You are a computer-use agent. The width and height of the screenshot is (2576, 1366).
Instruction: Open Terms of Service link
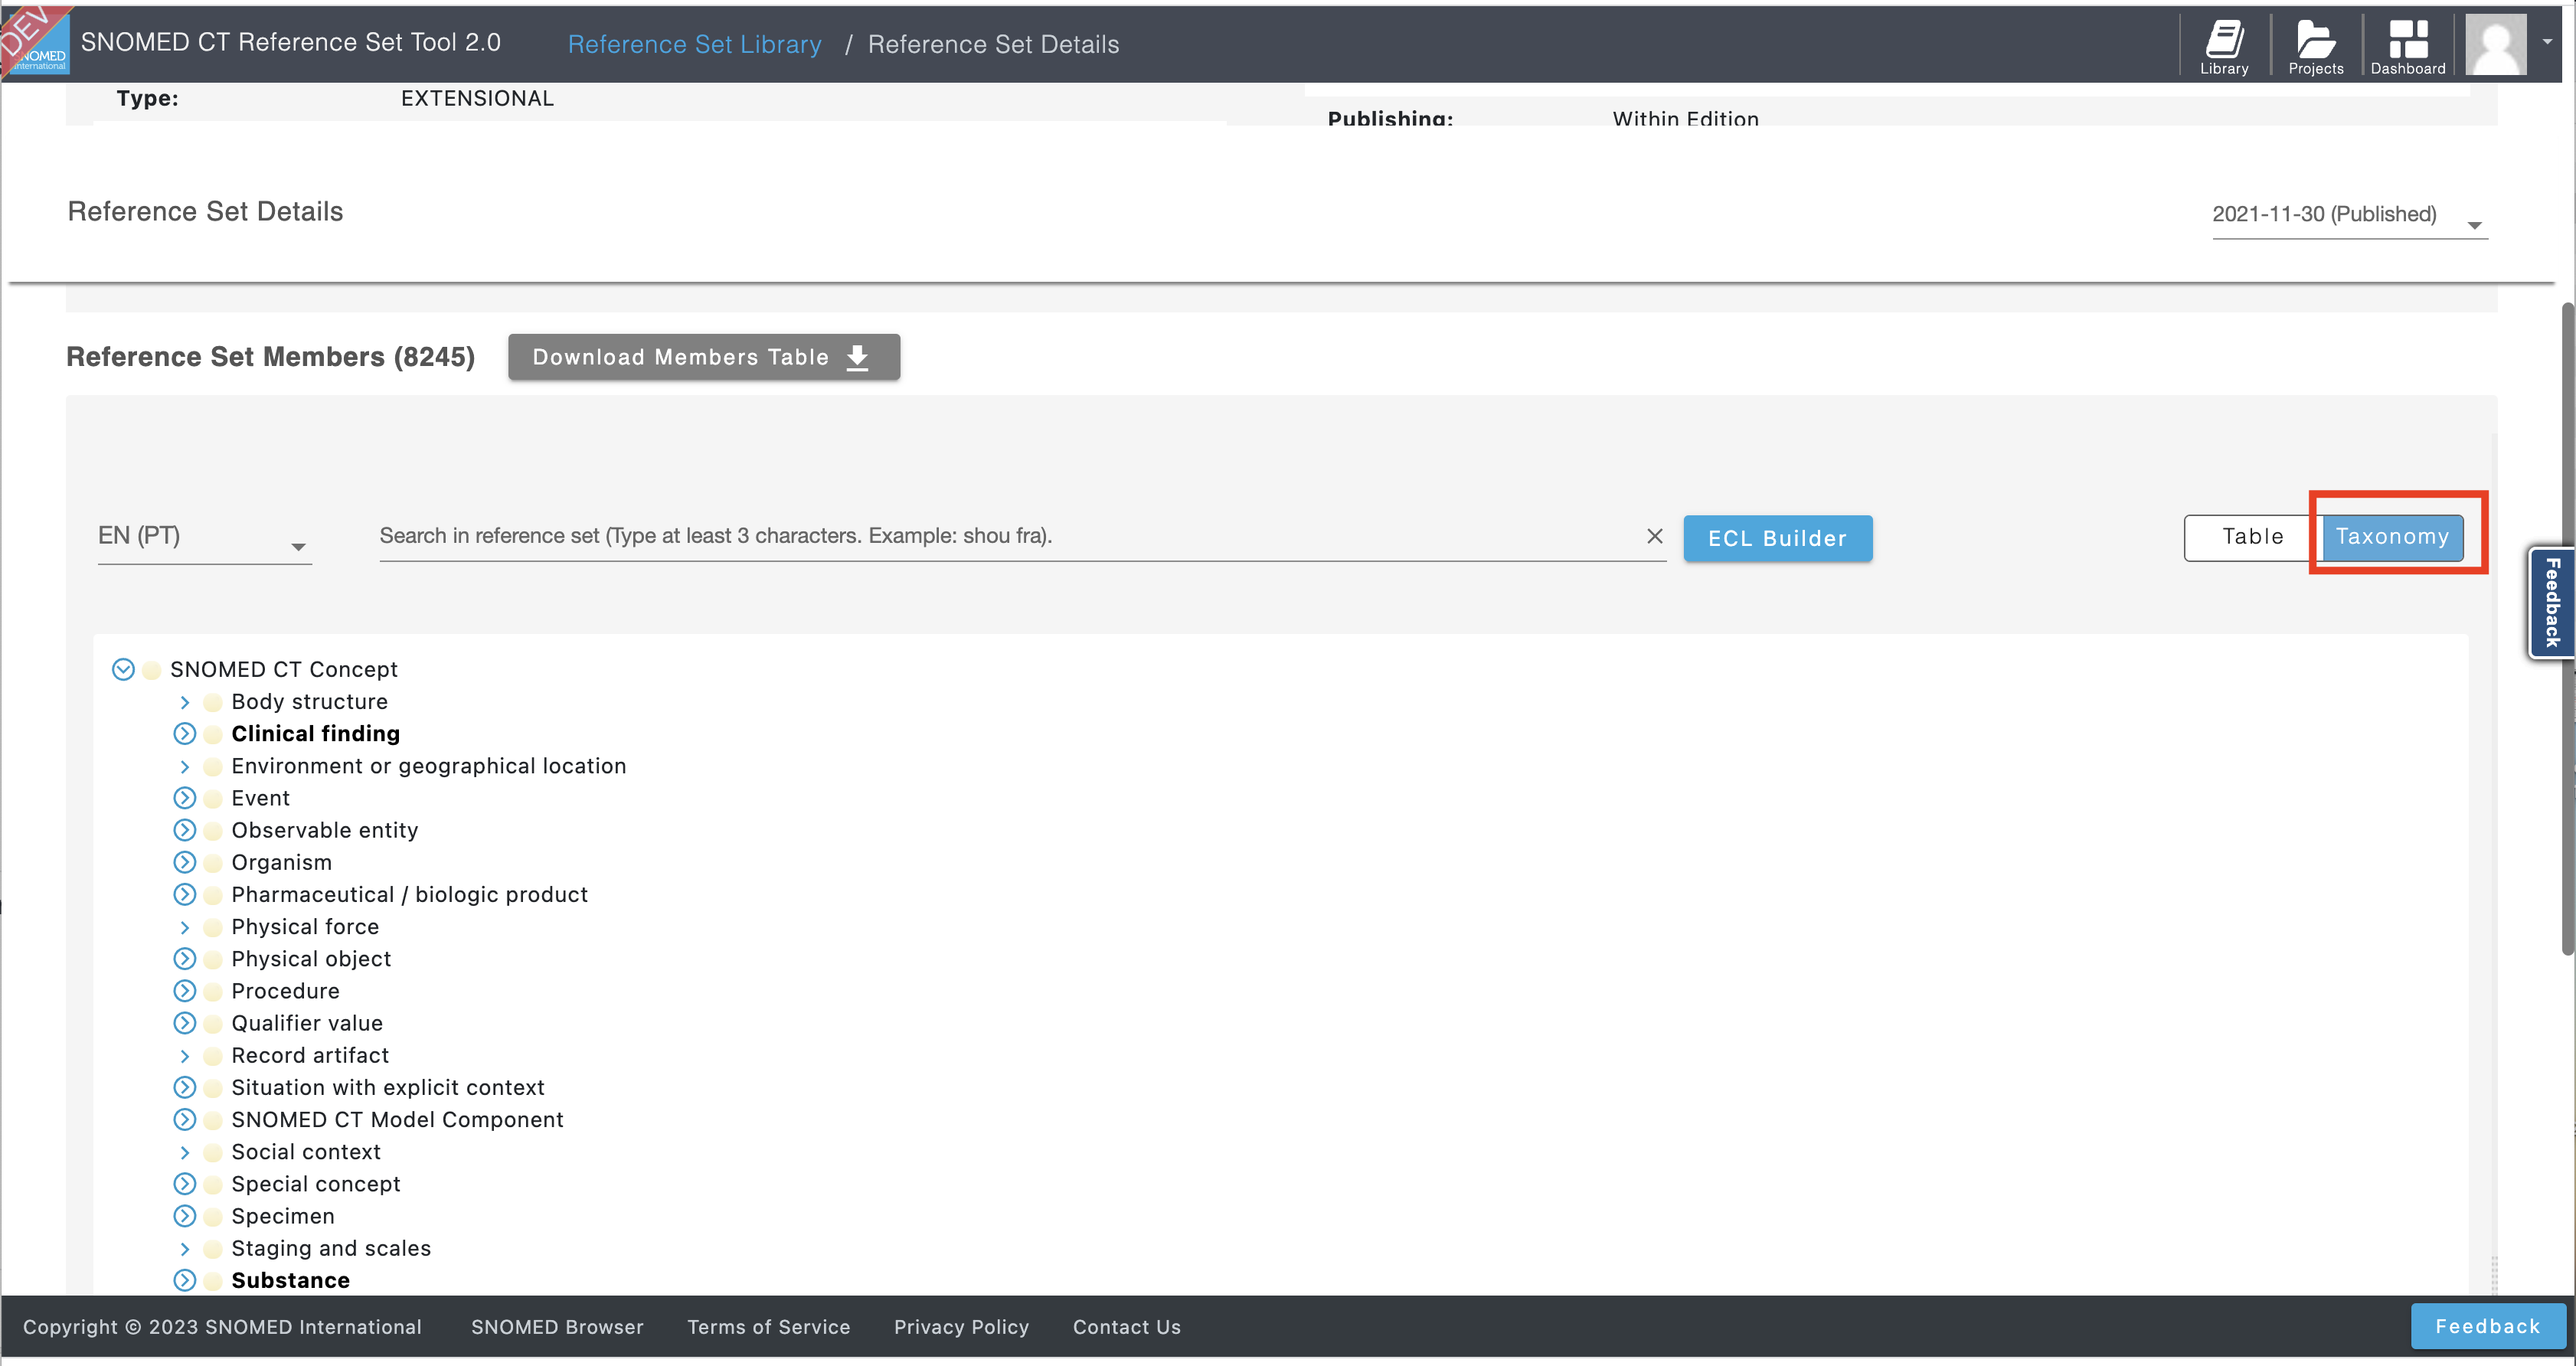768,1327
